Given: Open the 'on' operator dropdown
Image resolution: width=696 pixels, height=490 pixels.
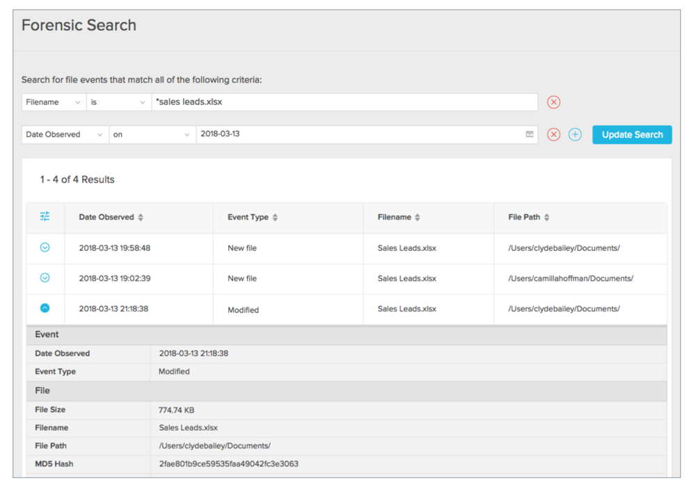Looking at the screenshot, I should (152, 134).
